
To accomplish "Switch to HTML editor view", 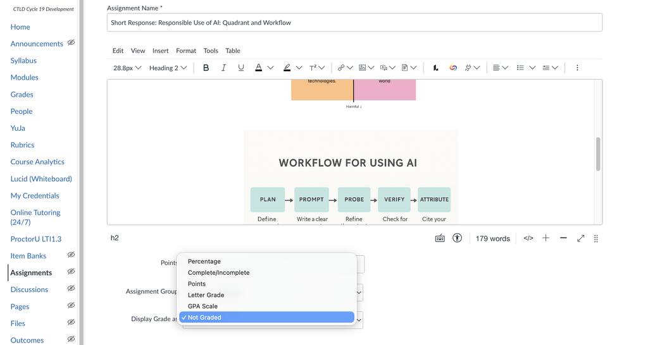I will tap(528, 238).
